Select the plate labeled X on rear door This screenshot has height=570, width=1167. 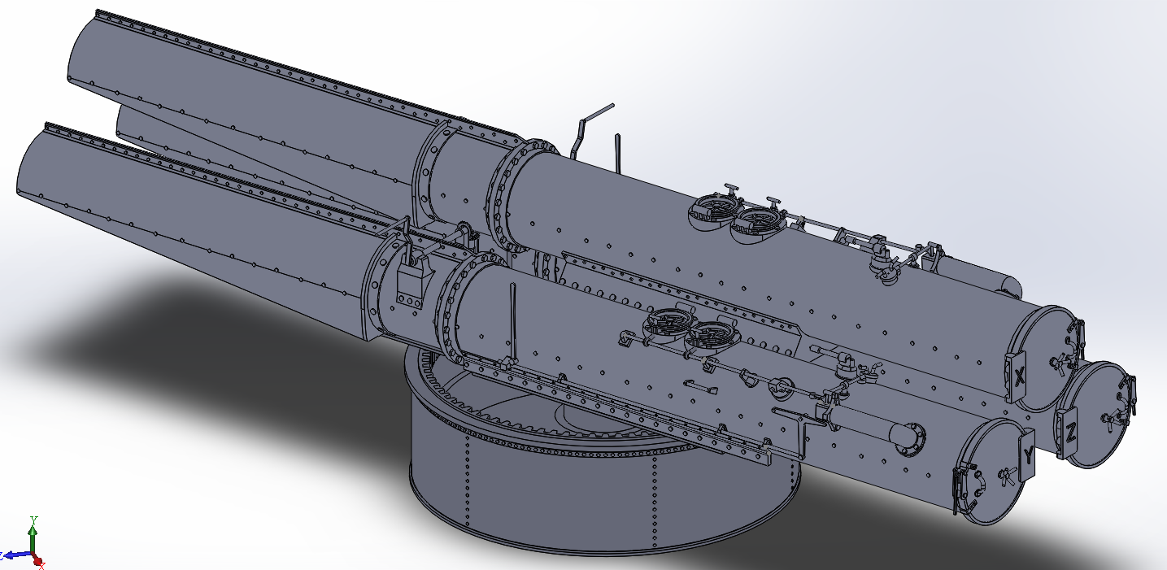pyautogui.click(x=1019, y=375)
